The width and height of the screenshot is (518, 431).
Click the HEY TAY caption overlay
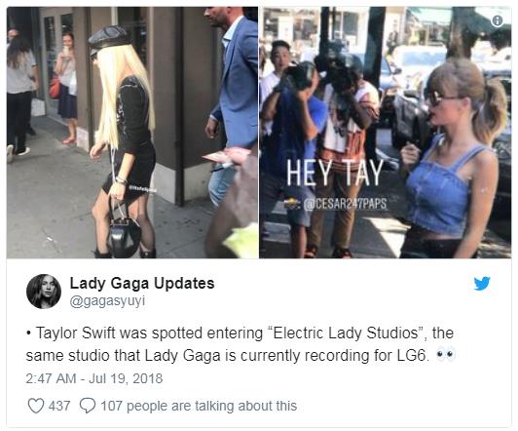[335, 173]
